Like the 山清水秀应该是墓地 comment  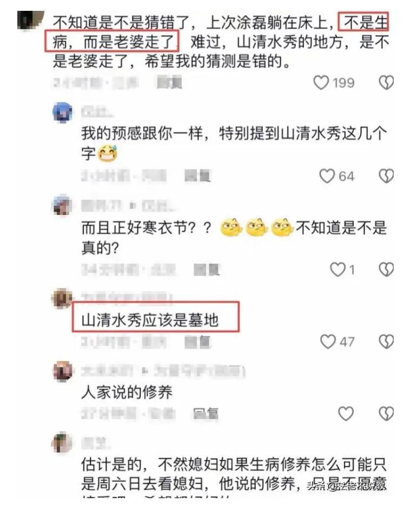point(328,342)
